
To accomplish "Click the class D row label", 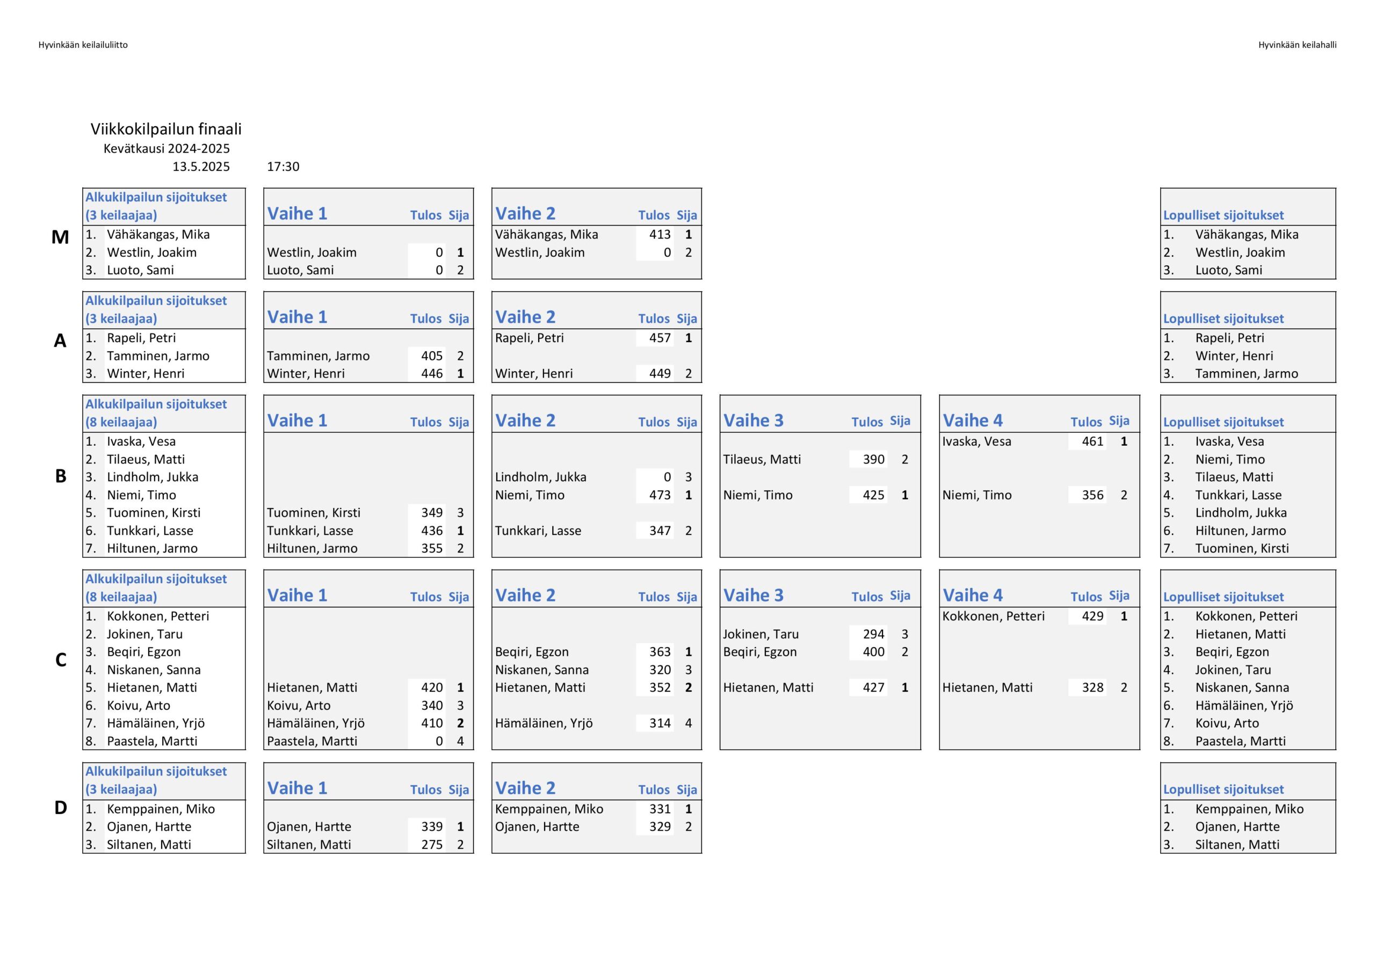I will point(61,808).
